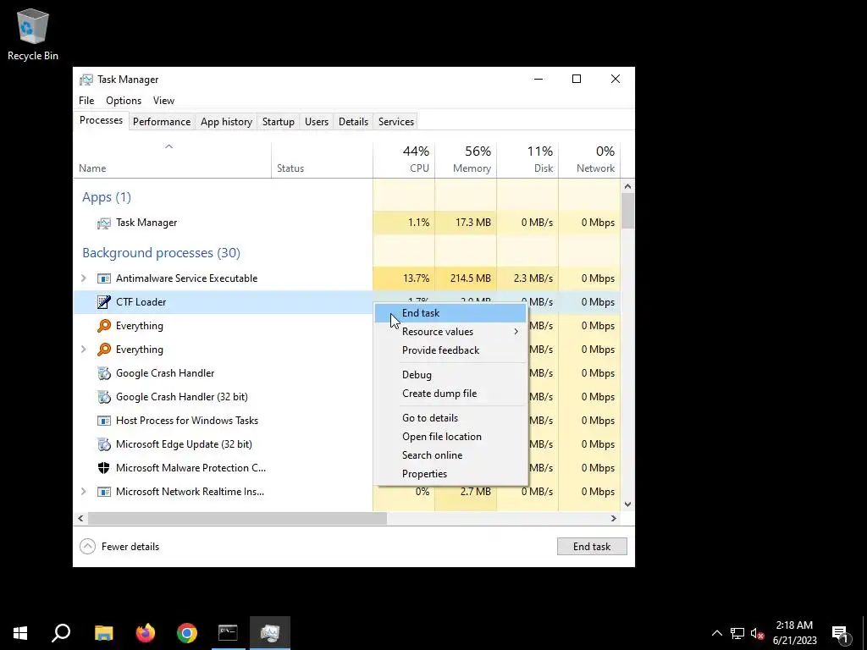Expand the Microsoft Network Realtime Inspection row
The height and width of the screenshot is (650, 867).
(x=84, y=492)
